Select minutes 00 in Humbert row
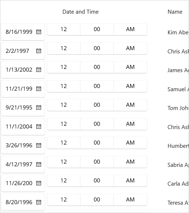The image size is (189, 213). coord(97,143)
